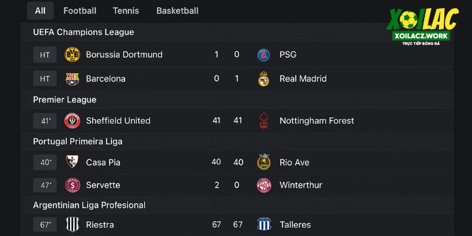The width and height of the screenshot is (472, 236).
Task: Click the Sheffield United badge
Action: 72,121
